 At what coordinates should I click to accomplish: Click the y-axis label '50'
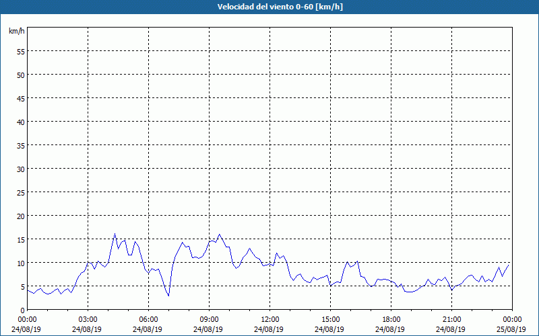[21, 75]
